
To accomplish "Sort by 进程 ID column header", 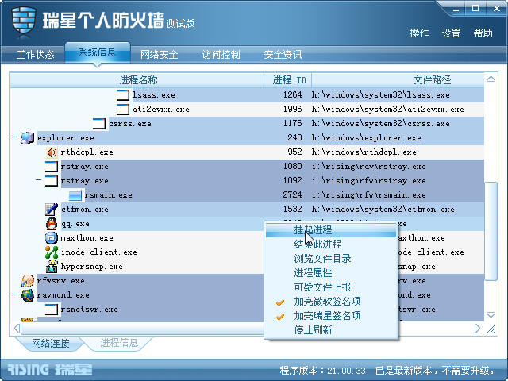I will 287,80.
